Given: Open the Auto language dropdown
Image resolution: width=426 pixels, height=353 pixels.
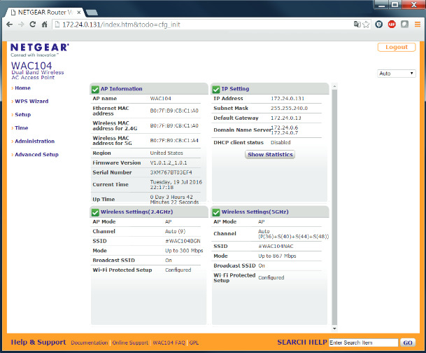Looking at the screenshot, I should pos(397,74).
